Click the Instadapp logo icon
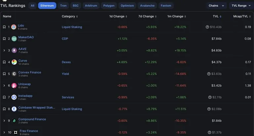The height and width of the screenshot is (136, 254). 14,97
